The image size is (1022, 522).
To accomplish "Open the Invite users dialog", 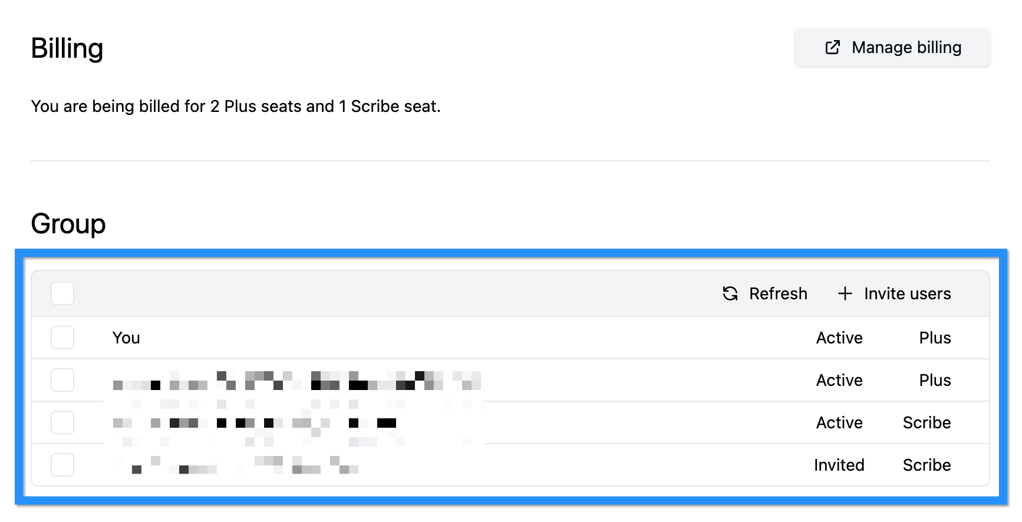I will coord(906,293).
